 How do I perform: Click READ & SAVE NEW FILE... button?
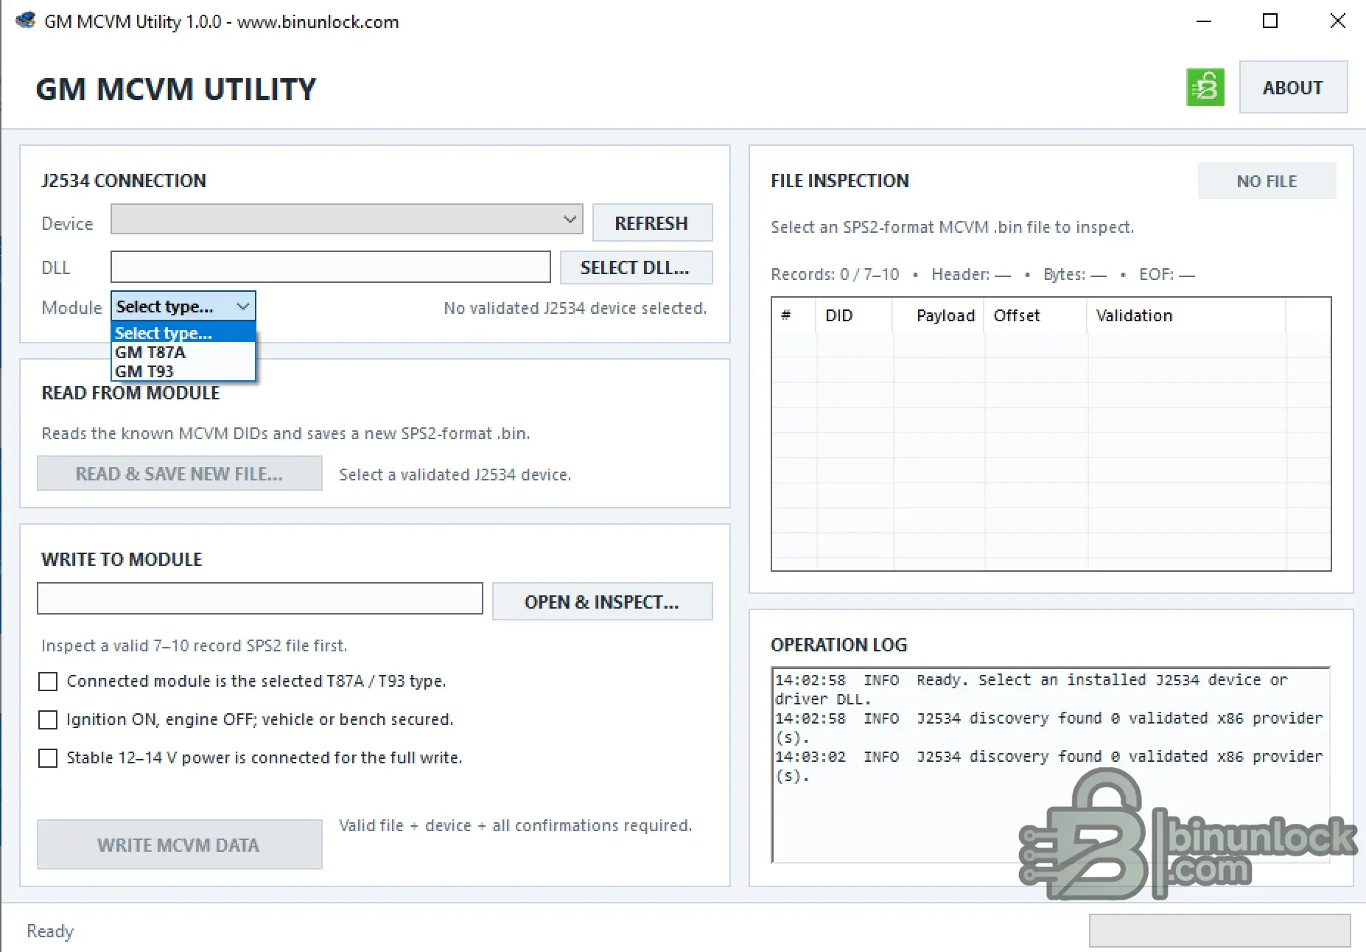click(x=179, y=473)
